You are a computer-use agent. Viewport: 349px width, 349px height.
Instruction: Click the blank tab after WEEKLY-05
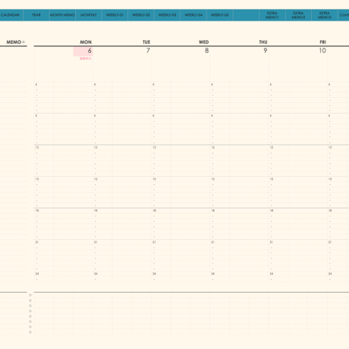click(246, 15)
